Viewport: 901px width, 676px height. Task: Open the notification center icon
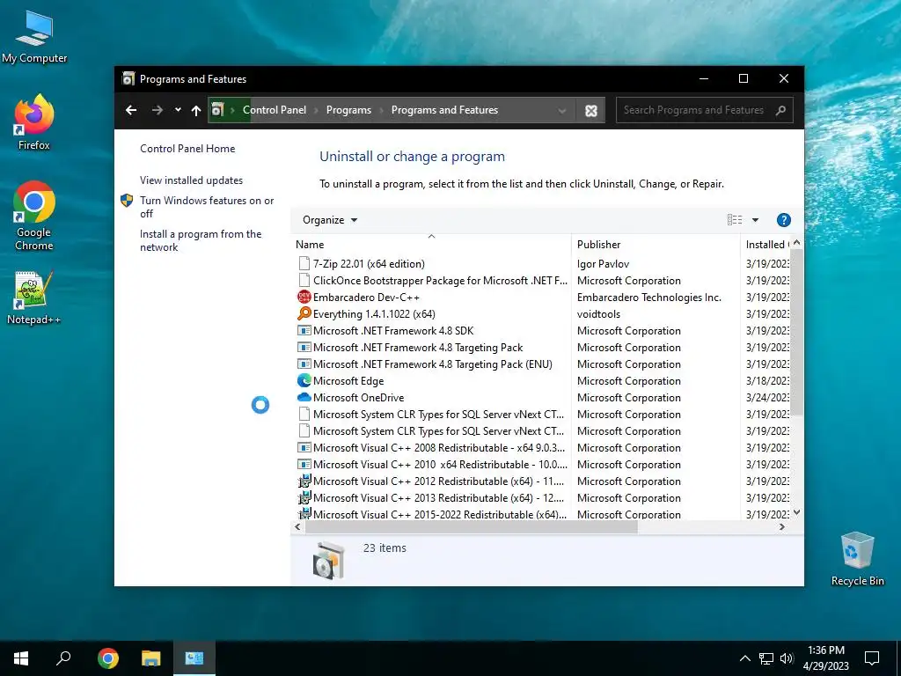tap(872, 658)
